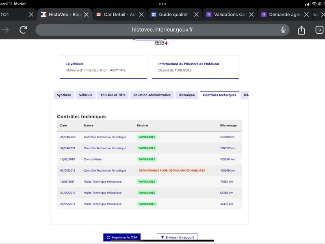
Task: Click the Informations du Ministère de l'Intérieur heading
Action: 188,64
